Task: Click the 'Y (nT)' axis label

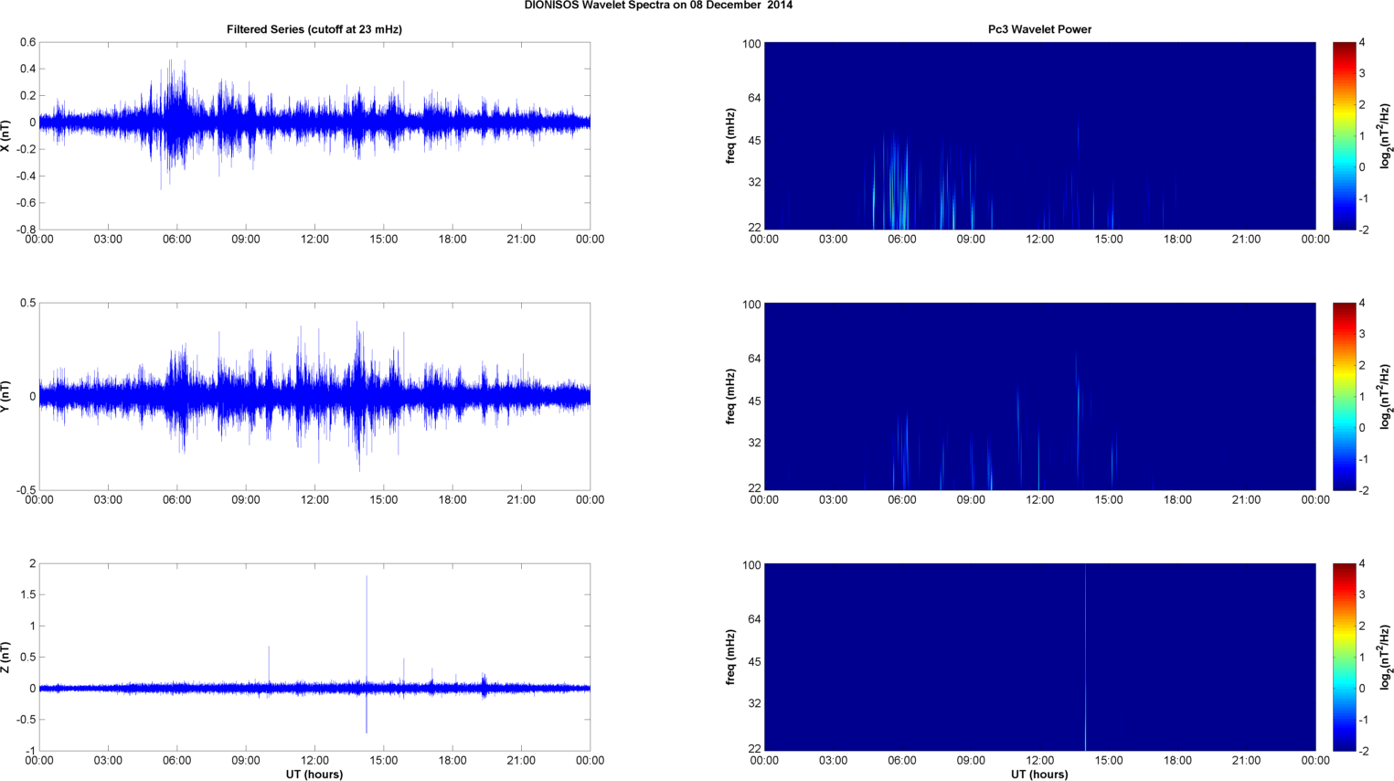Action: (6, 397)
